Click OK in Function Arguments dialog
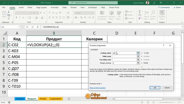 click(155, 88)
